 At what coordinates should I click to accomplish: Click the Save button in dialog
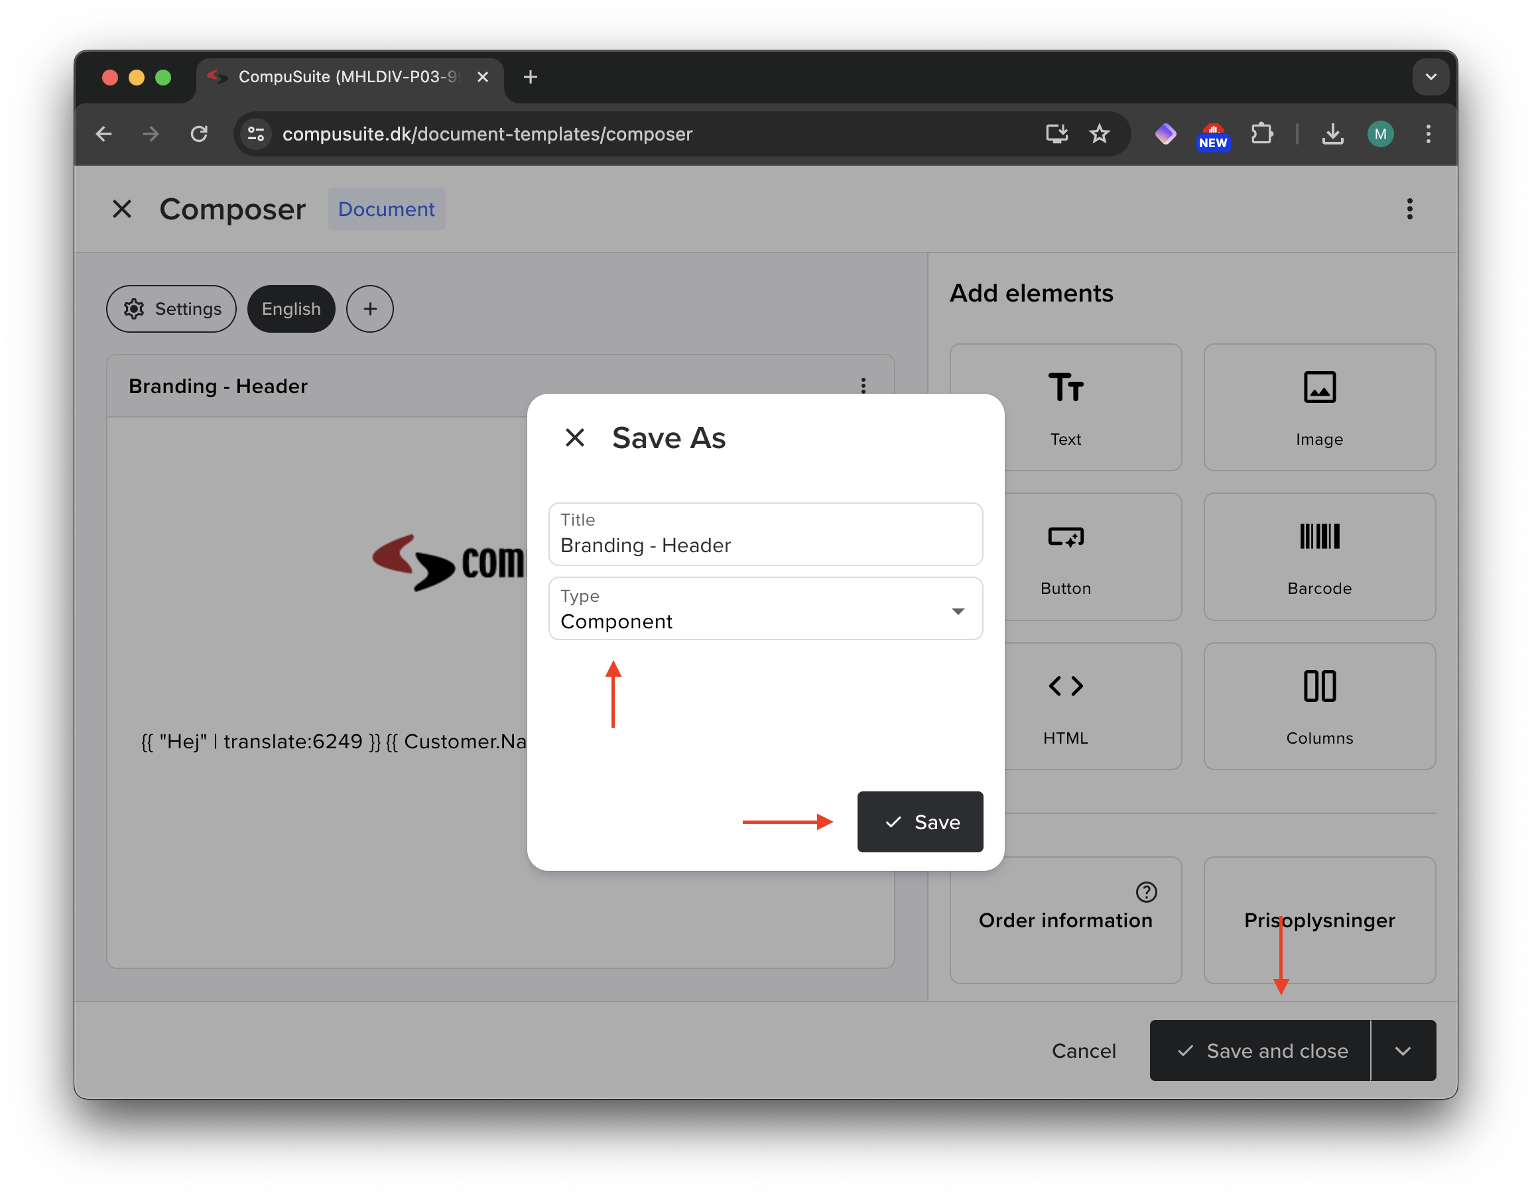(919, 822)
